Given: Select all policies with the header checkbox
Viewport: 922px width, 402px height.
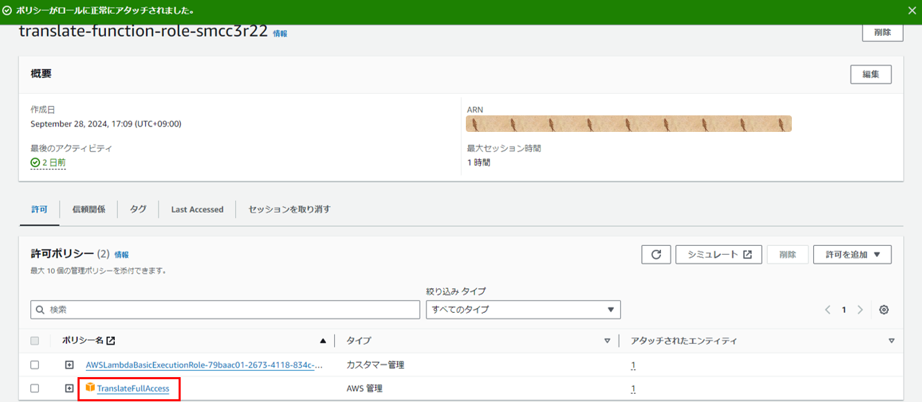Looking at the screenshot, I should (35, 341).
